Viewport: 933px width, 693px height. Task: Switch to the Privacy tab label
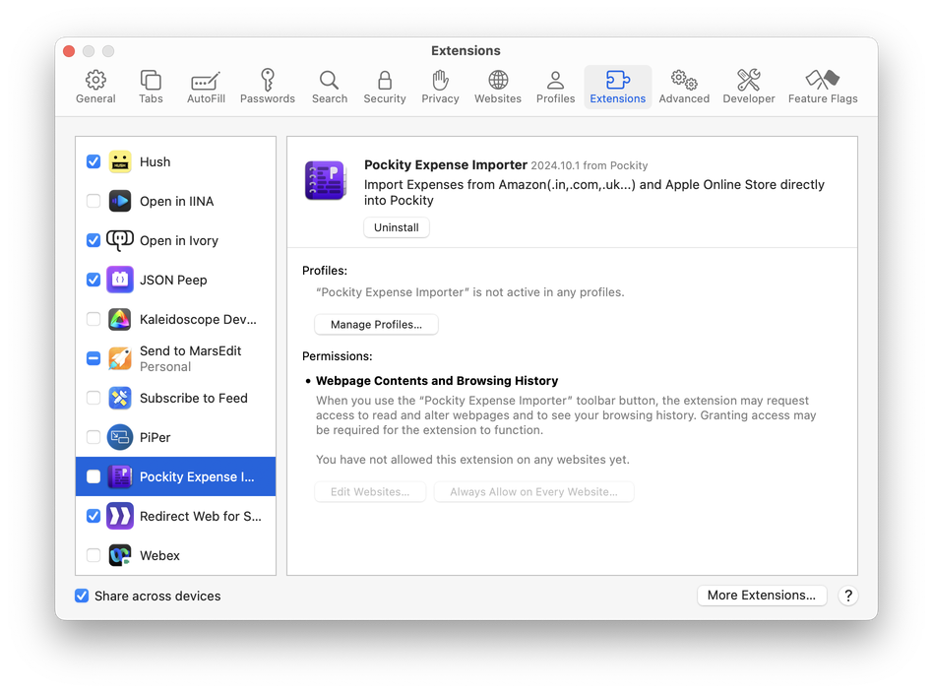click(x=440, y=98)
